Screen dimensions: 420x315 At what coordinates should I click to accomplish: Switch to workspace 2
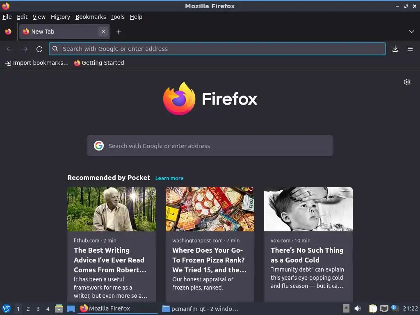28,309
